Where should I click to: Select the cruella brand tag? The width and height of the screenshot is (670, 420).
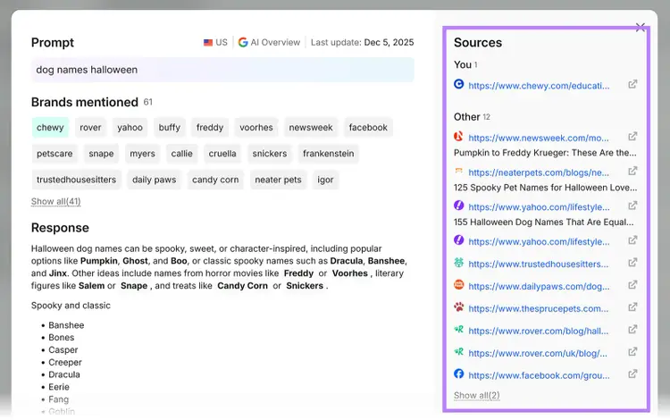222,154
